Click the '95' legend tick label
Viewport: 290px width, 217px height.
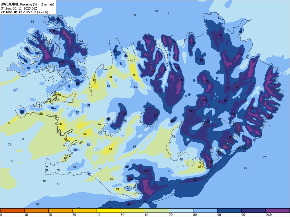[243, 215]
